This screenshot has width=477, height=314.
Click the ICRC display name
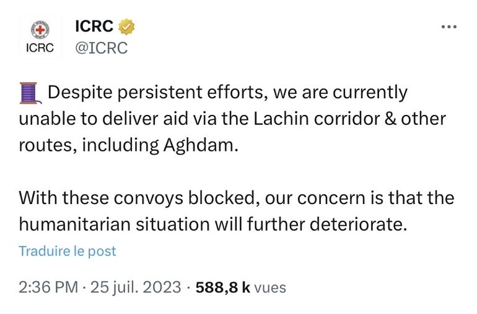point(95,27)
